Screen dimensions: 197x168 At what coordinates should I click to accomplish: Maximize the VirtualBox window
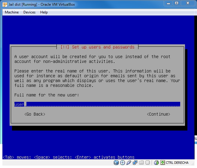177,3
